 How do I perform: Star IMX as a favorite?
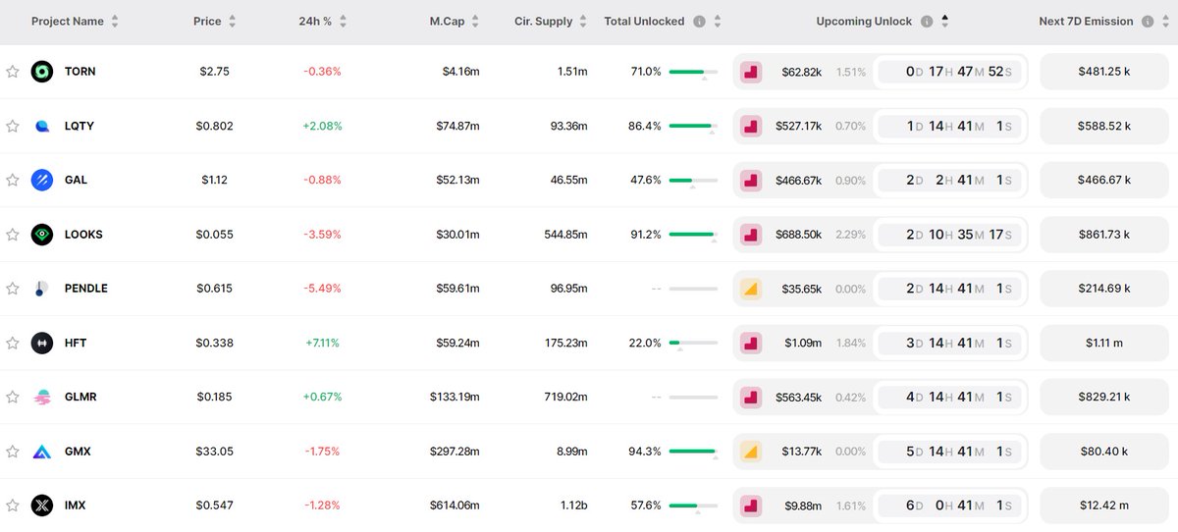pyautogui.click(x=13, y=505)
